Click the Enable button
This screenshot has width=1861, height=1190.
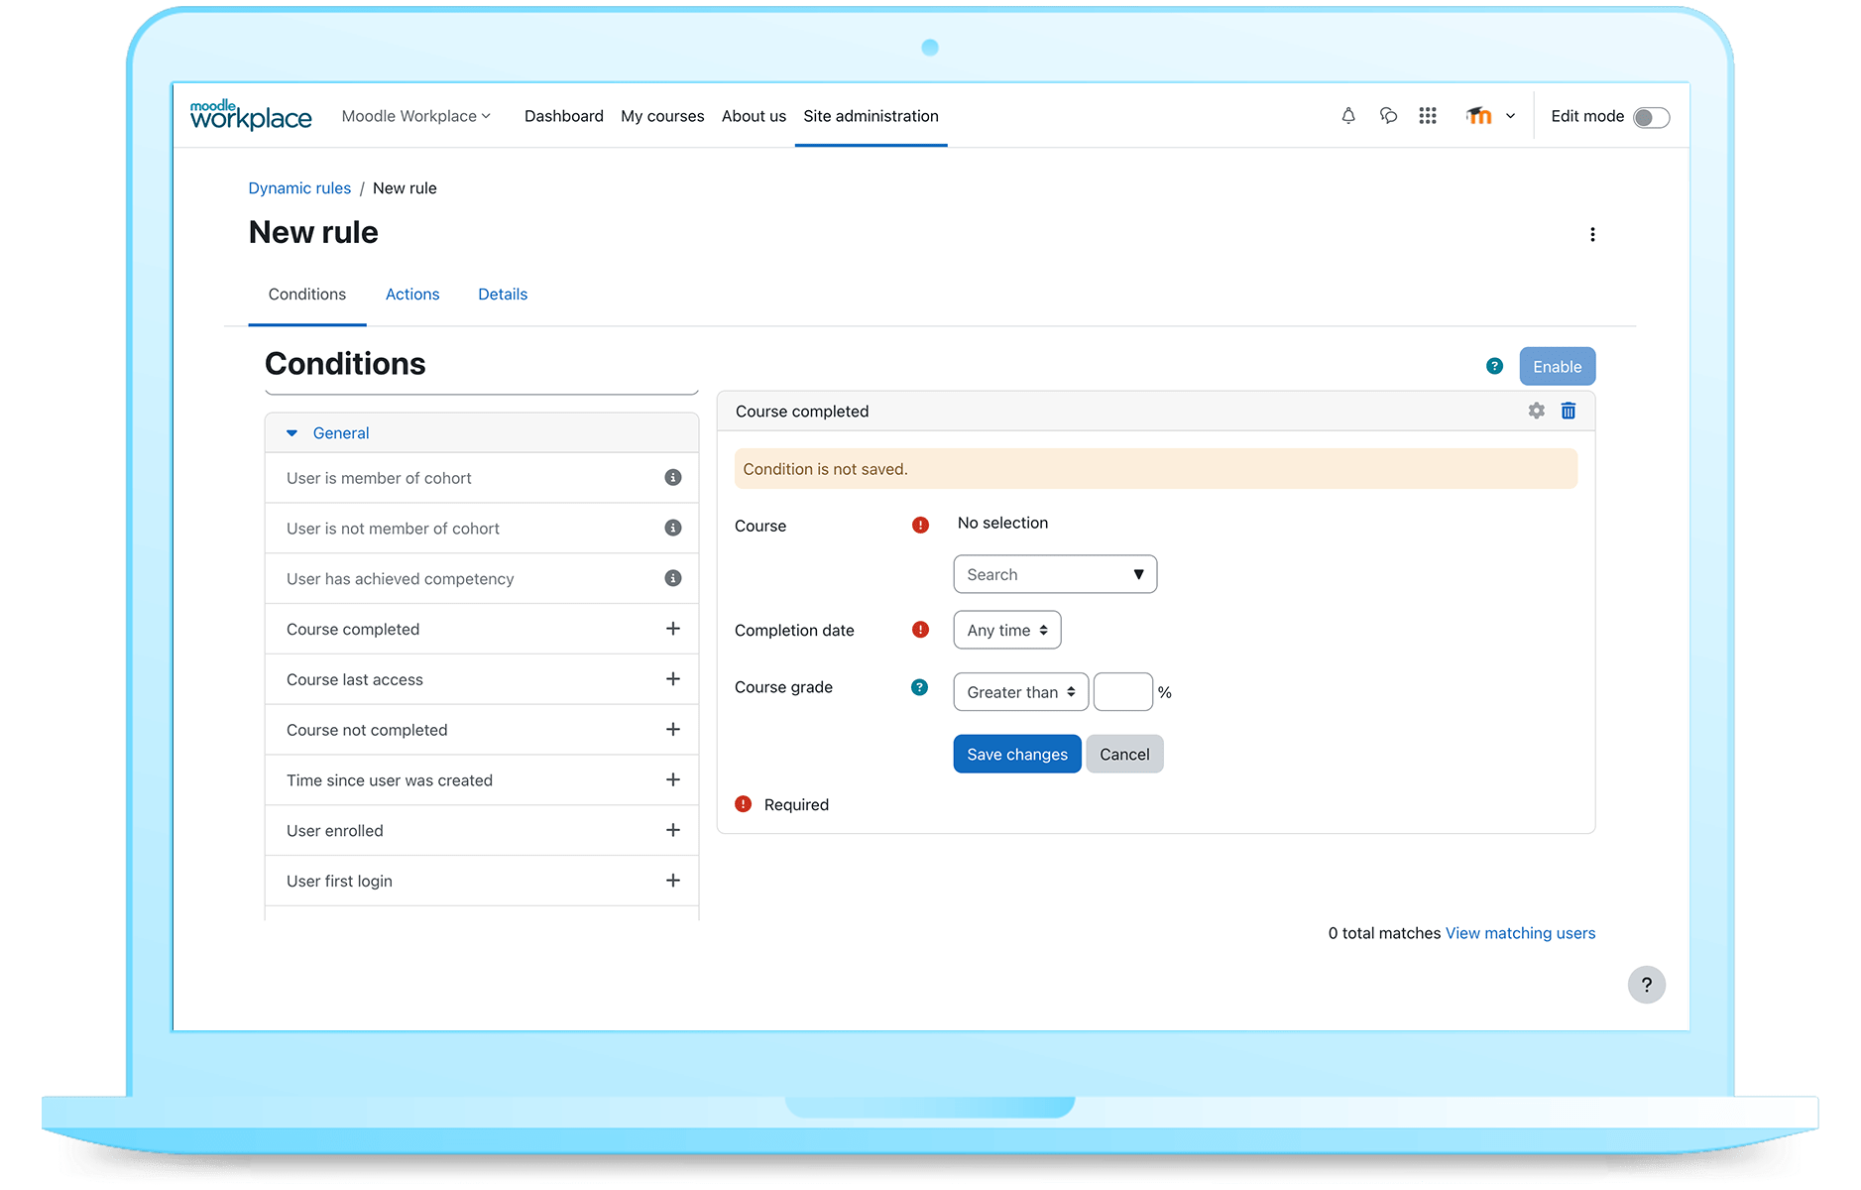(x=1557, y=366)
